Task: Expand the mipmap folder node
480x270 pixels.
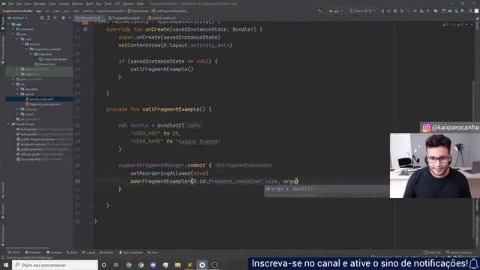Action: coord(17,109)
